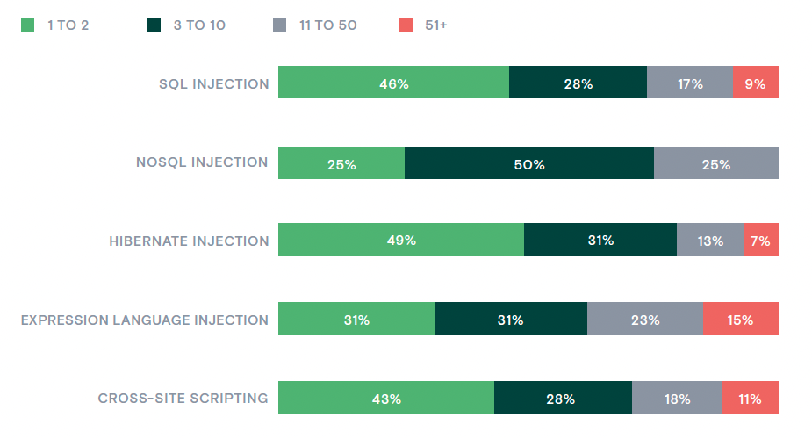Select the NOSQL INJECTION row label
The width and height of the screenshot is (812, 438).
coord(202,162)
